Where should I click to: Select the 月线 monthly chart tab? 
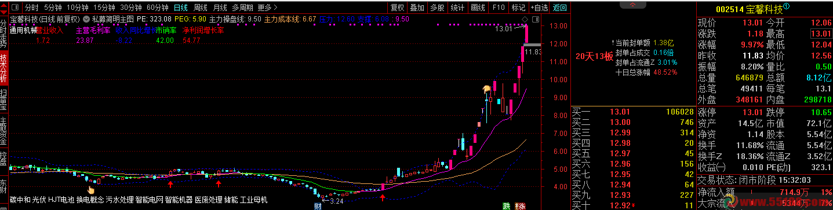(x=220, y=8)
